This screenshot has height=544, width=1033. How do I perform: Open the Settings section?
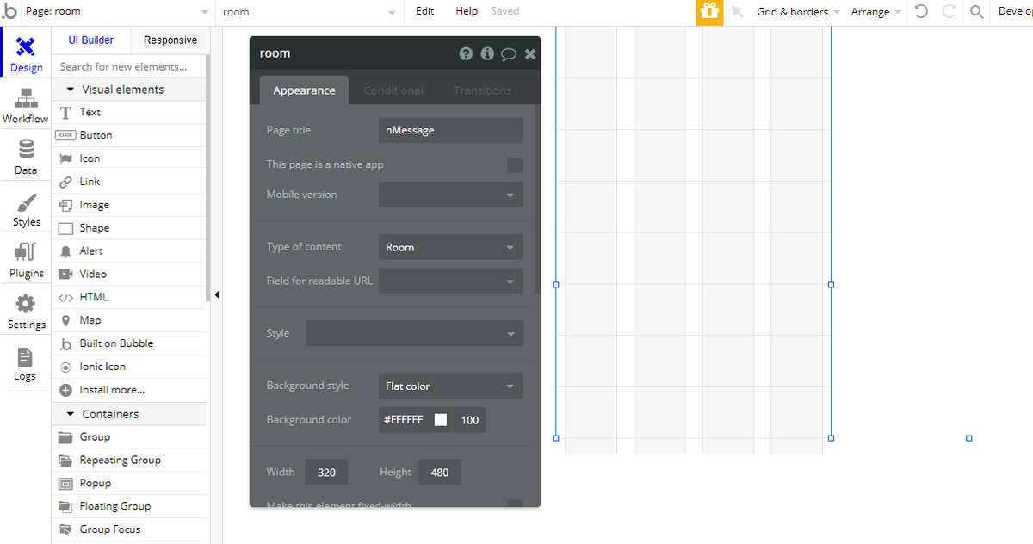click(26, 311)
